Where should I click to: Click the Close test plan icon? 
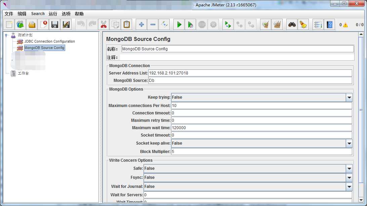point(44,24)
